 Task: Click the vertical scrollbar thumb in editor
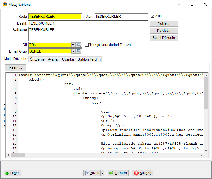(x=206, y=93)
